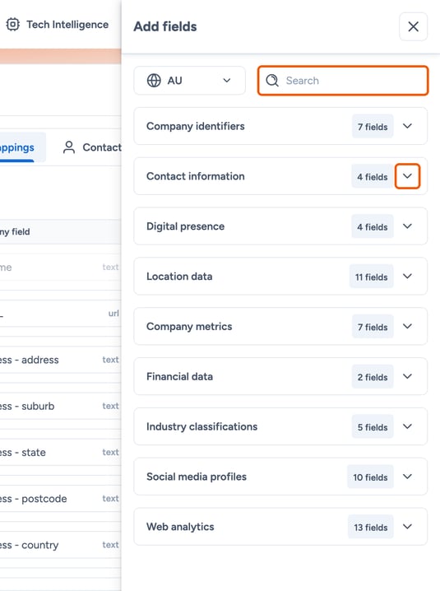Click the Web analytics label

[180, 528]
